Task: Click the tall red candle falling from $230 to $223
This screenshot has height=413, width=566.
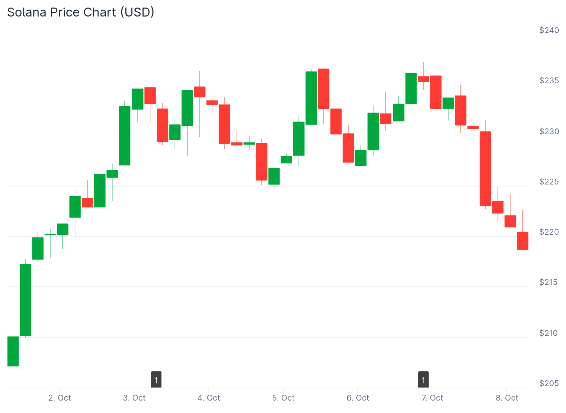Action: coord(485,169)
